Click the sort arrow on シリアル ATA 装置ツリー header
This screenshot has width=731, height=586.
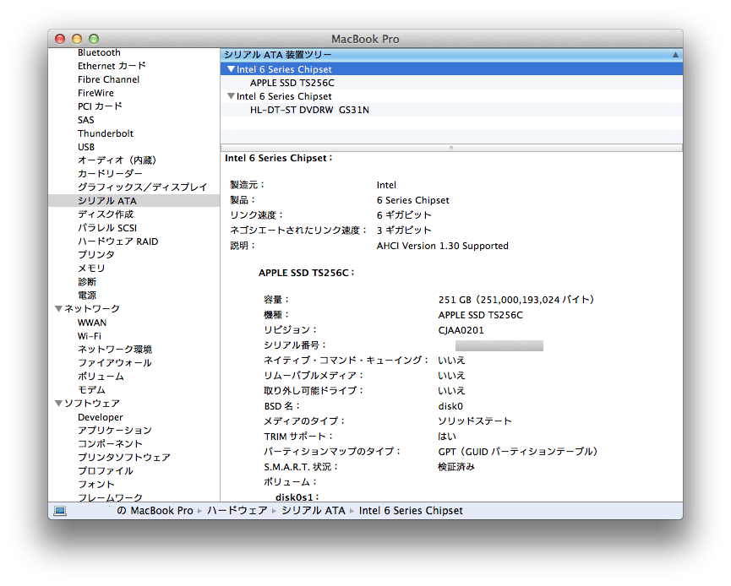(x=676, y=53)
